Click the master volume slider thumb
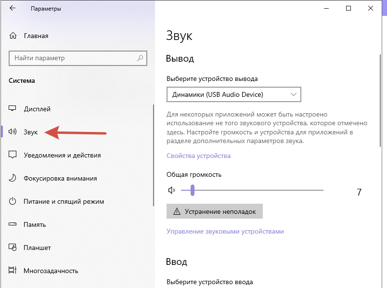The image size is (387, 288). point(192,190)
